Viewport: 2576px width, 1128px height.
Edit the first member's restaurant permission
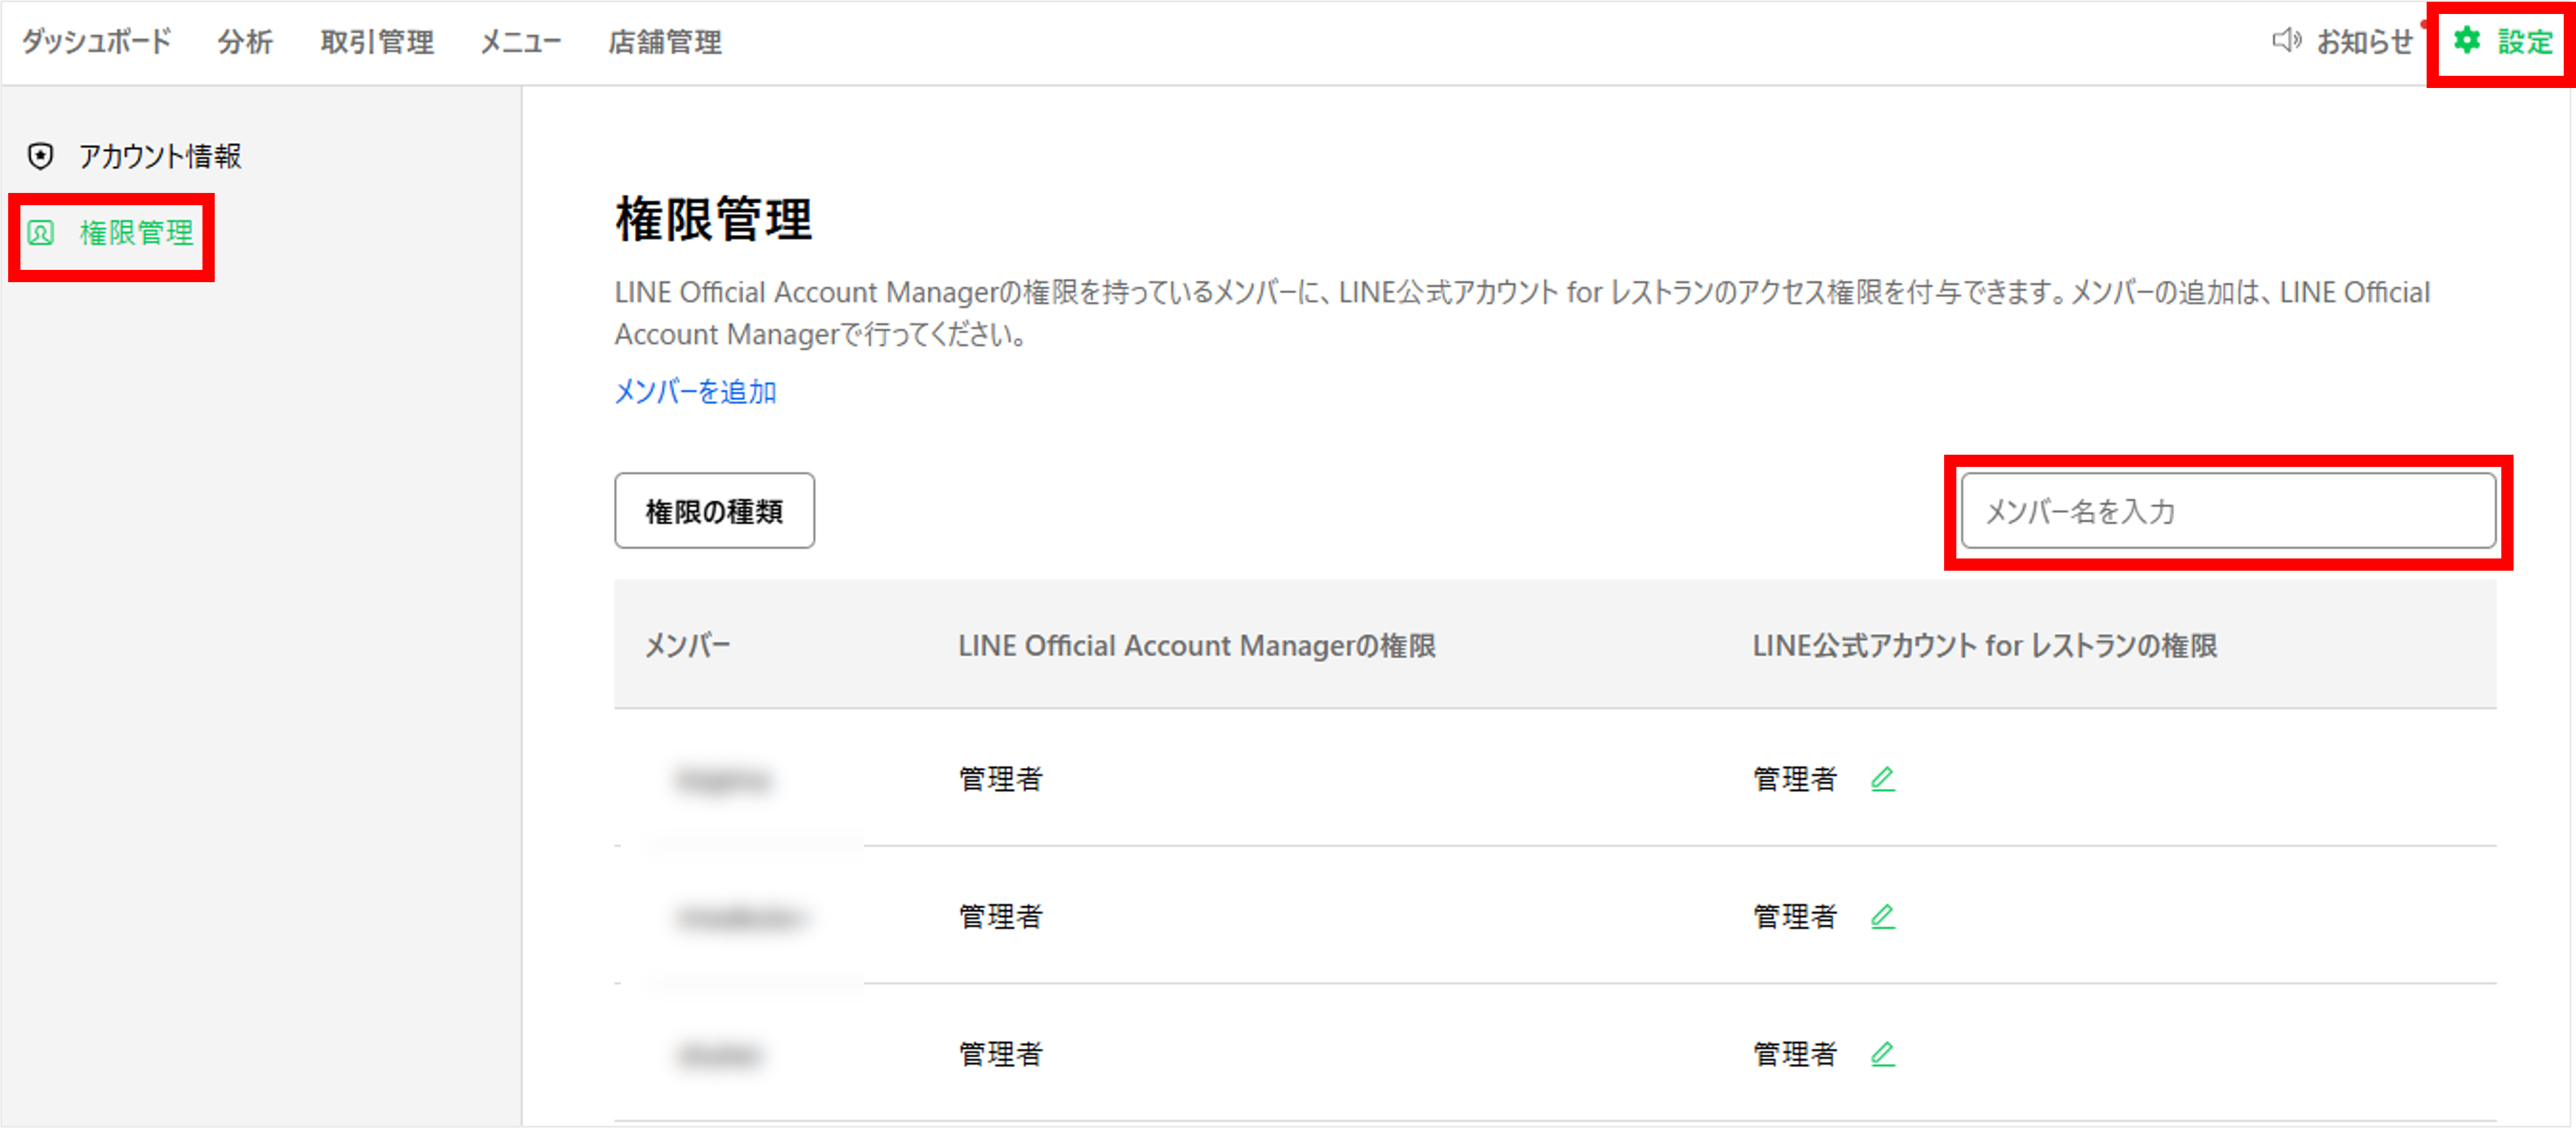click(x=1883, y=778)
